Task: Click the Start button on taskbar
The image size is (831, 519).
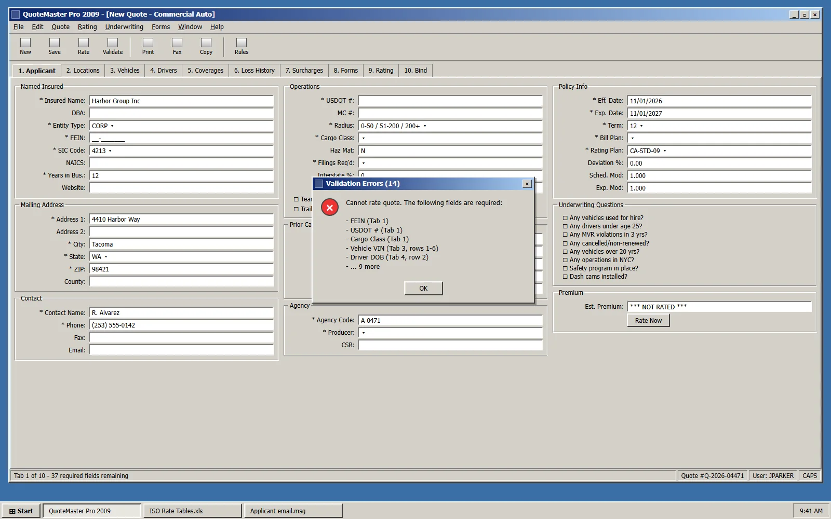Action: point(21,511)
